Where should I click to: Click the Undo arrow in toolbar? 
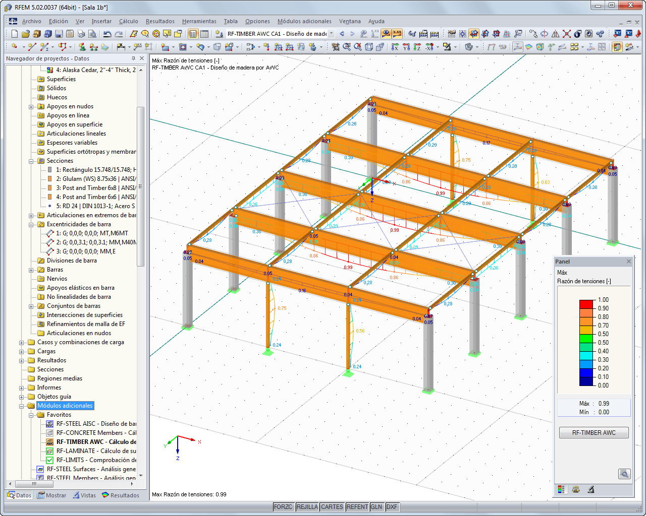(107, 34)
